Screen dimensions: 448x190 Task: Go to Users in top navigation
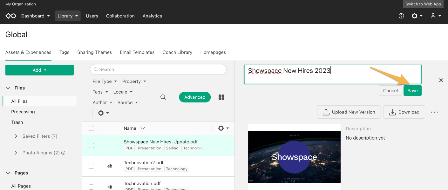click(x=92, y=16)
